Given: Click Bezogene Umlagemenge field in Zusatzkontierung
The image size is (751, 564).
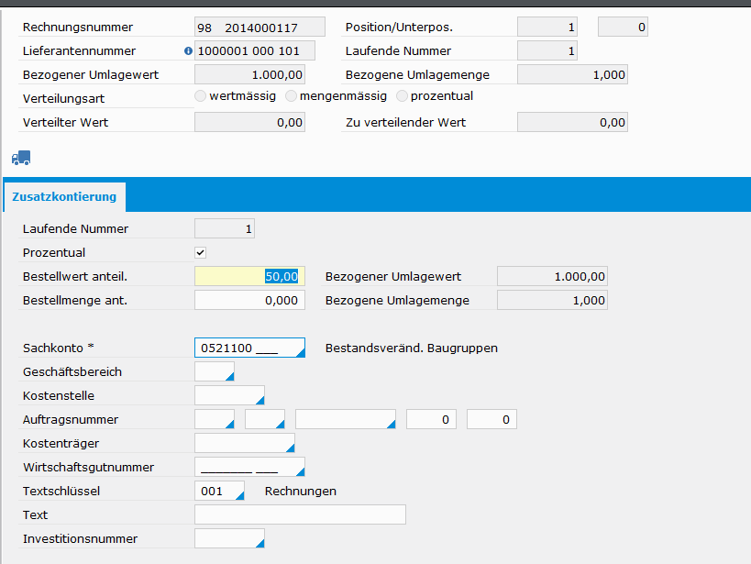Looking at the screenshot, I should [552, 301].
